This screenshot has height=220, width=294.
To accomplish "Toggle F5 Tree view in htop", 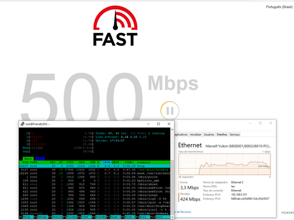I will coord(85,217).
